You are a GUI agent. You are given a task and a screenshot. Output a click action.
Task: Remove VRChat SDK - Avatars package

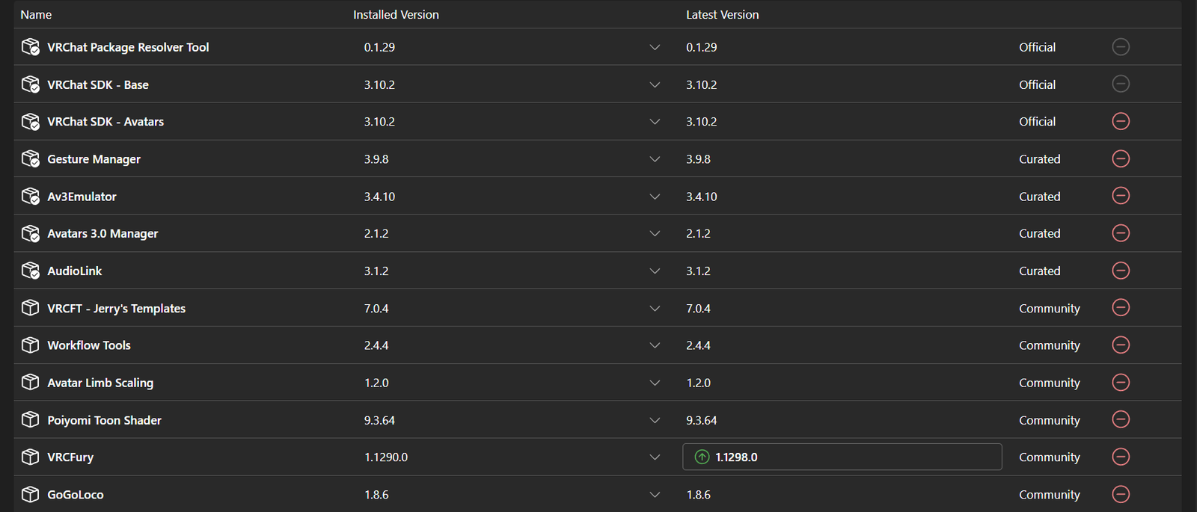point(1121,121)
